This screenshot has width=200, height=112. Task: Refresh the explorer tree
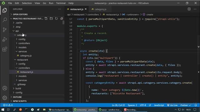click(x=56, y=19)
